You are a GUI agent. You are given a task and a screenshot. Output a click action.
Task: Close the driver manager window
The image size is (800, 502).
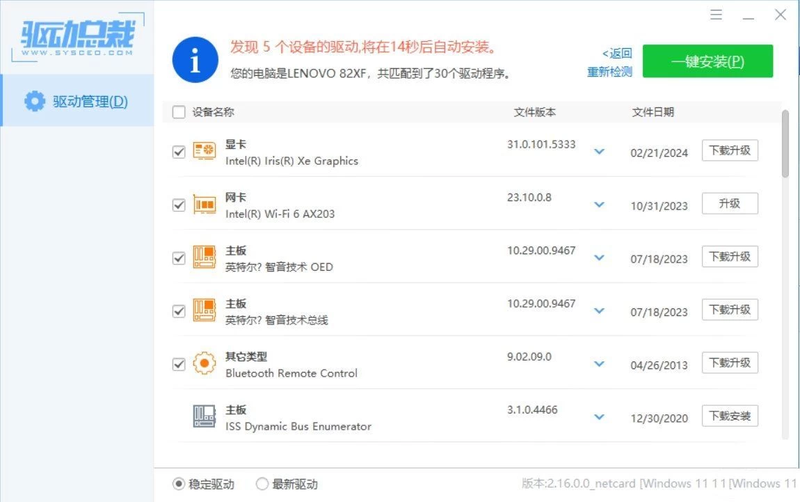(780, 15)
